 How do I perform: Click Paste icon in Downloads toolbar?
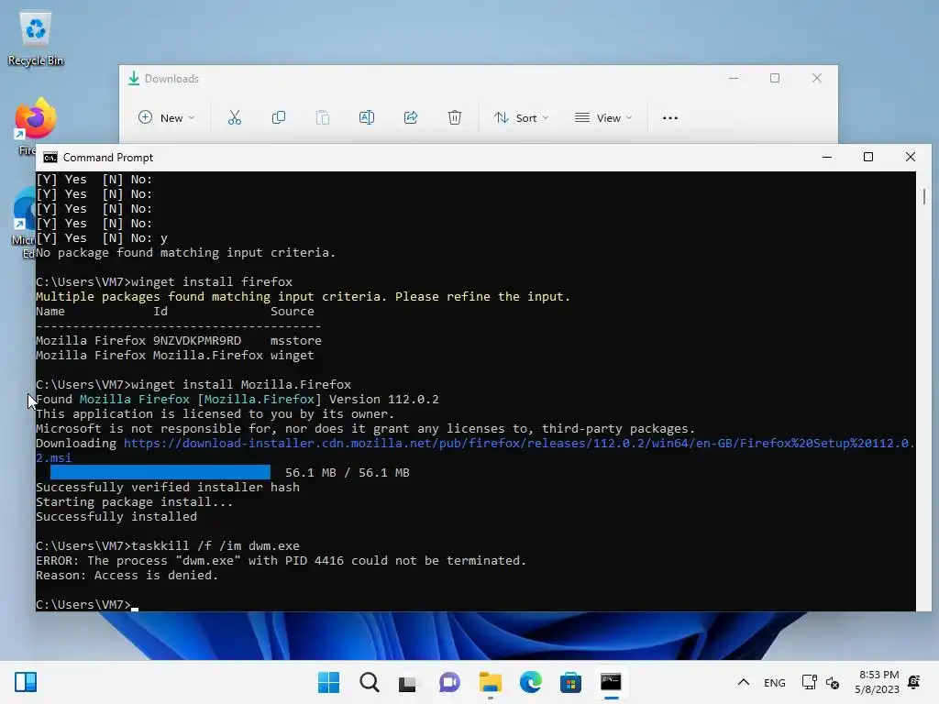point(322,117)
